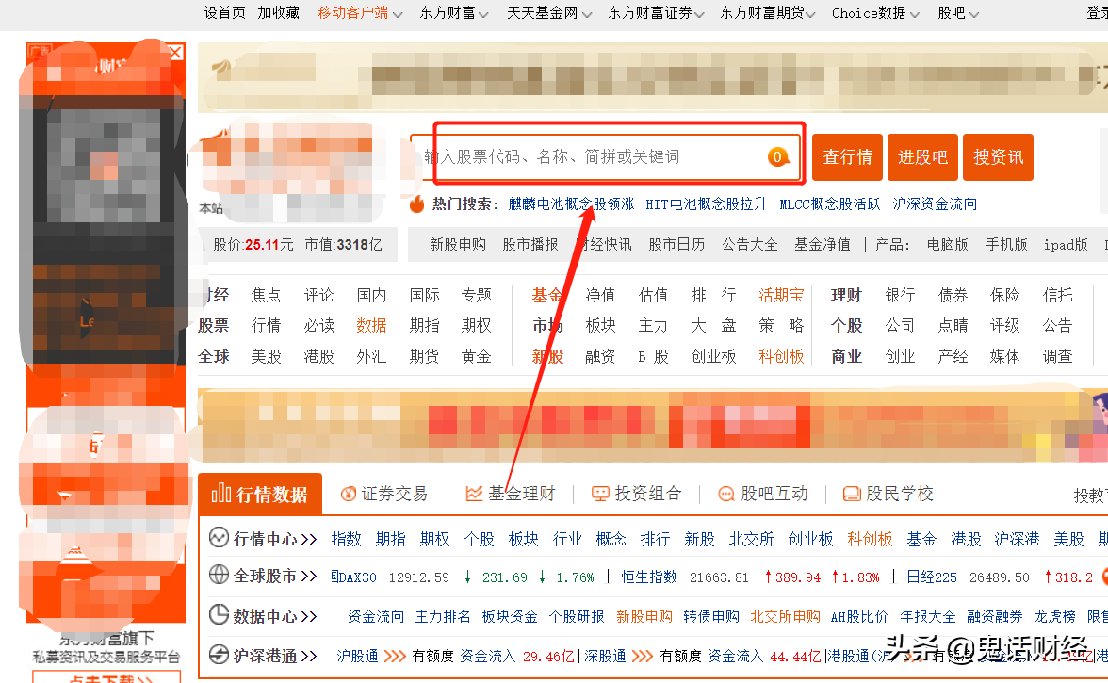The image size is (1108, 683).
Task: Open 股市日历 link
Action: coord(676,244)
